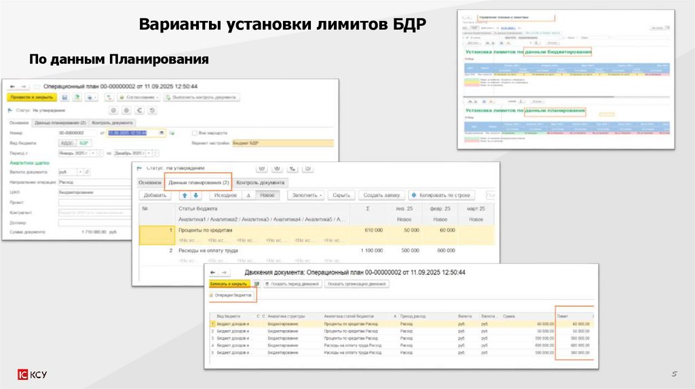
Task: Open the Заполнить dropdown
Action: 306,195
